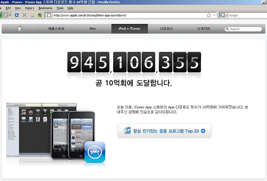Go to the Home page icon
This screenshot has height=181, width=267.
32,15
